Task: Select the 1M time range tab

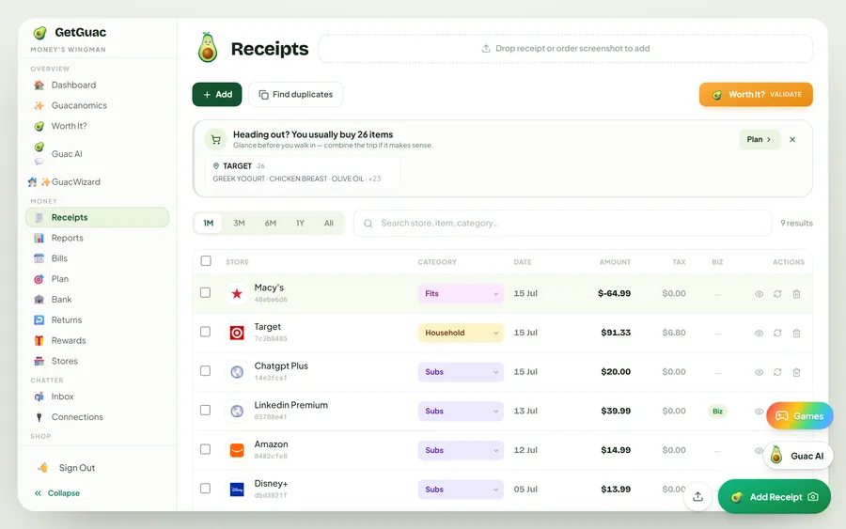Action: 209,223
